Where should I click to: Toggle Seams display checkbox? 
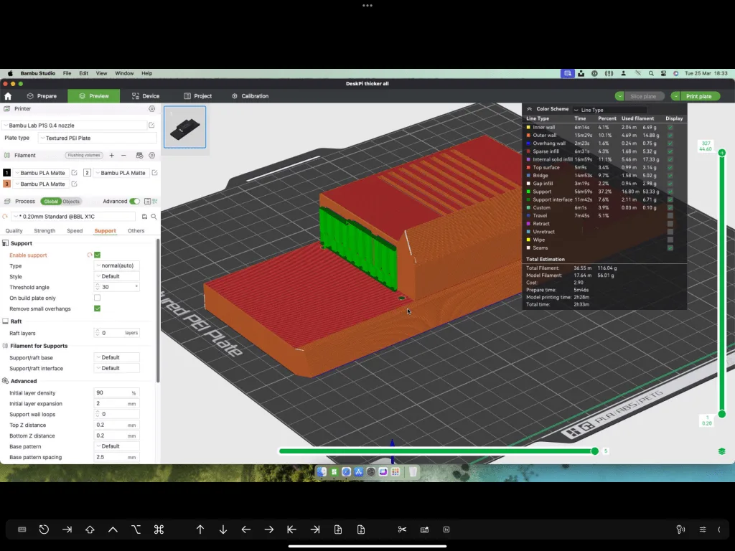pos(670,248)
